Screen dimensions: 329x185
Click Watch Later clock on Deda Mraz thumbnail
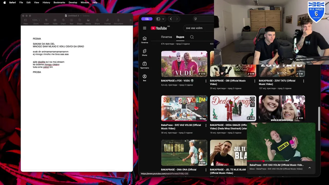(252, 99)
